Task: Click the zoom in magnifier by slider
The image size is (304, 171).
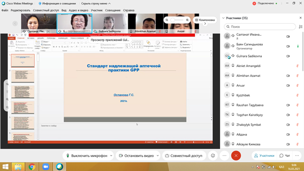Action: 187,20
